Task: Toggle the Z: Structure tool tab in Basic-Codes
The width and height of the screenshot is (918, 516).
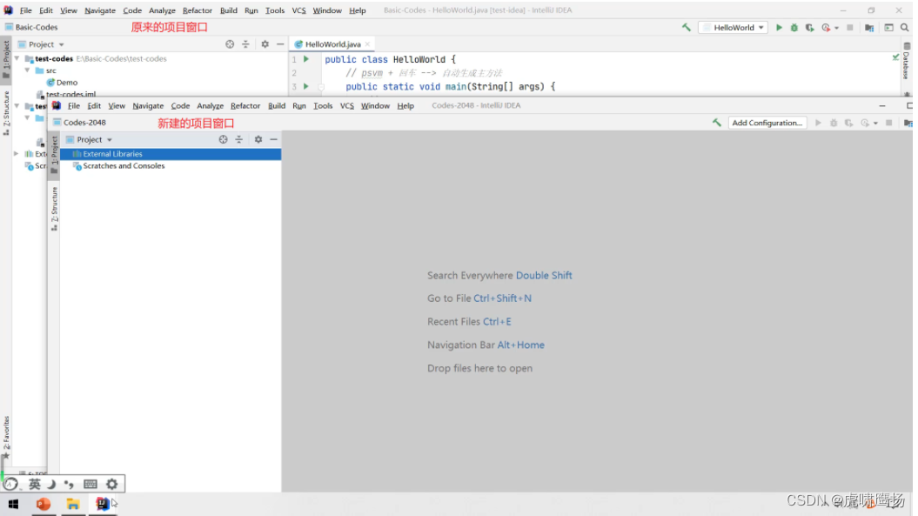Action: point(6,112)
